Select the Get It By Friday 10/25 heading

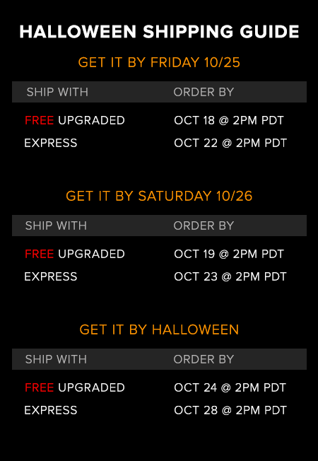(159, 63)
